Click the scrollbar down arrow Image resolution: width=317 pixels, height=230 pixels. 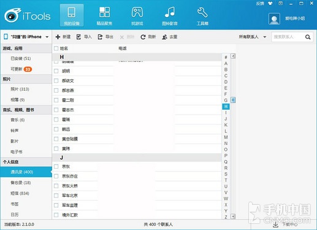[233, 217]
